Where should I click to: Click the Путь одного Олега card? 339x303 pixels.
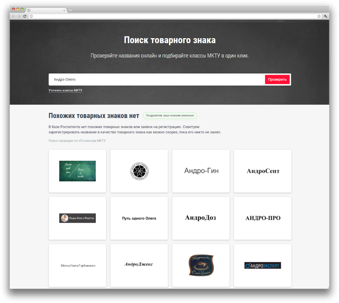pyautogui.click(x=139, y=218)
